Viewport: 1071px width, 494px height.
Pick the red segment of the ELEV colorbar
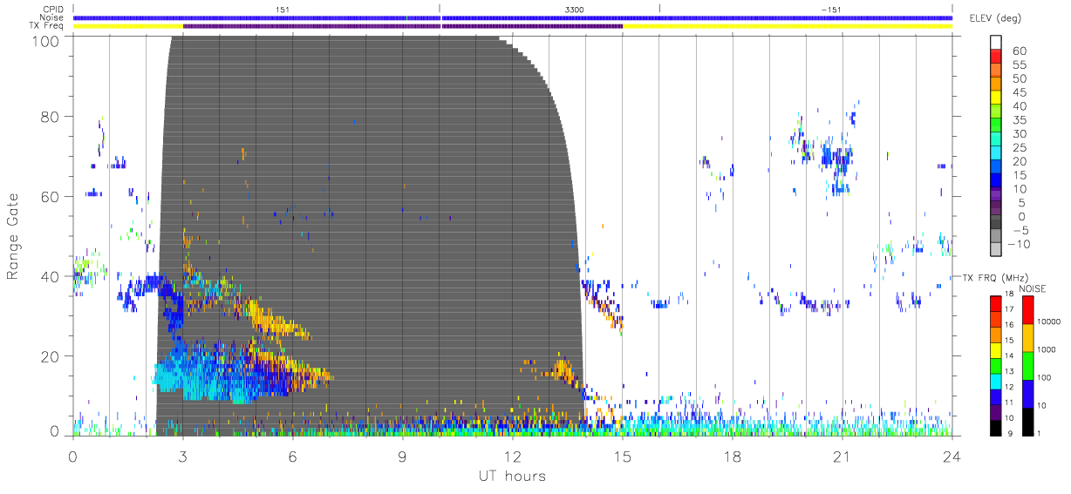tap(997, 57)
